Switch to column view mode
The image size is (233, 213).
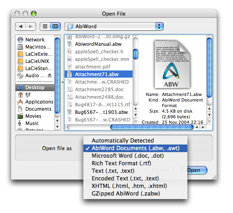(x=55, y=27)
